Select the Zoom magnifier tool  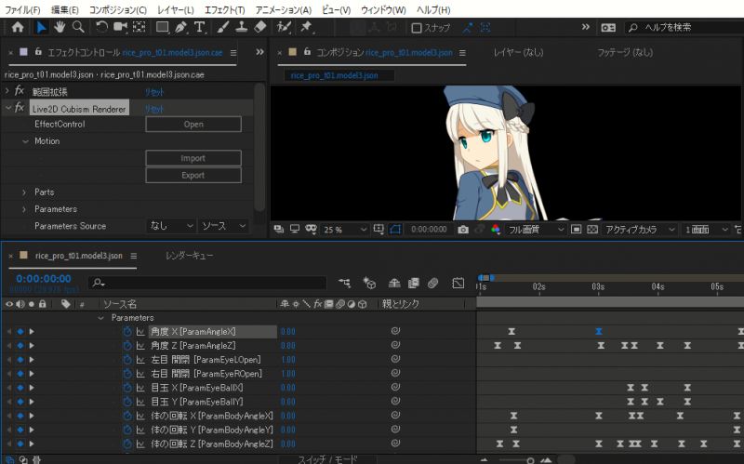coord(78,27)
